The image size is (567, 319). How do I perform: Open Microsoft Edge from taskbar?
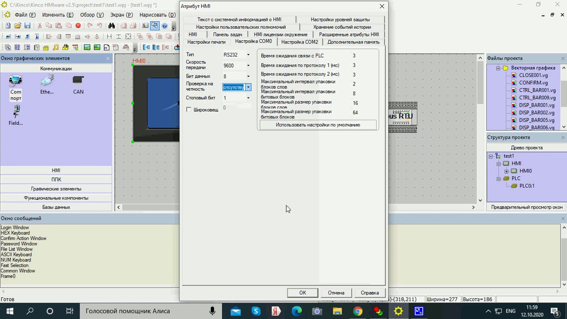[296, 311]
